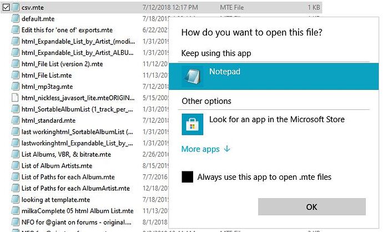Click the default.mte file icon
This screenshot has width=383, height=232.
[16, 18]
